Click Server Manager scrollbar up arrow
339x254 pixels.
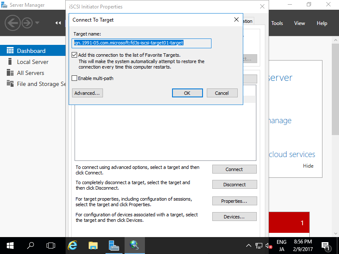(x=335, y=40)
